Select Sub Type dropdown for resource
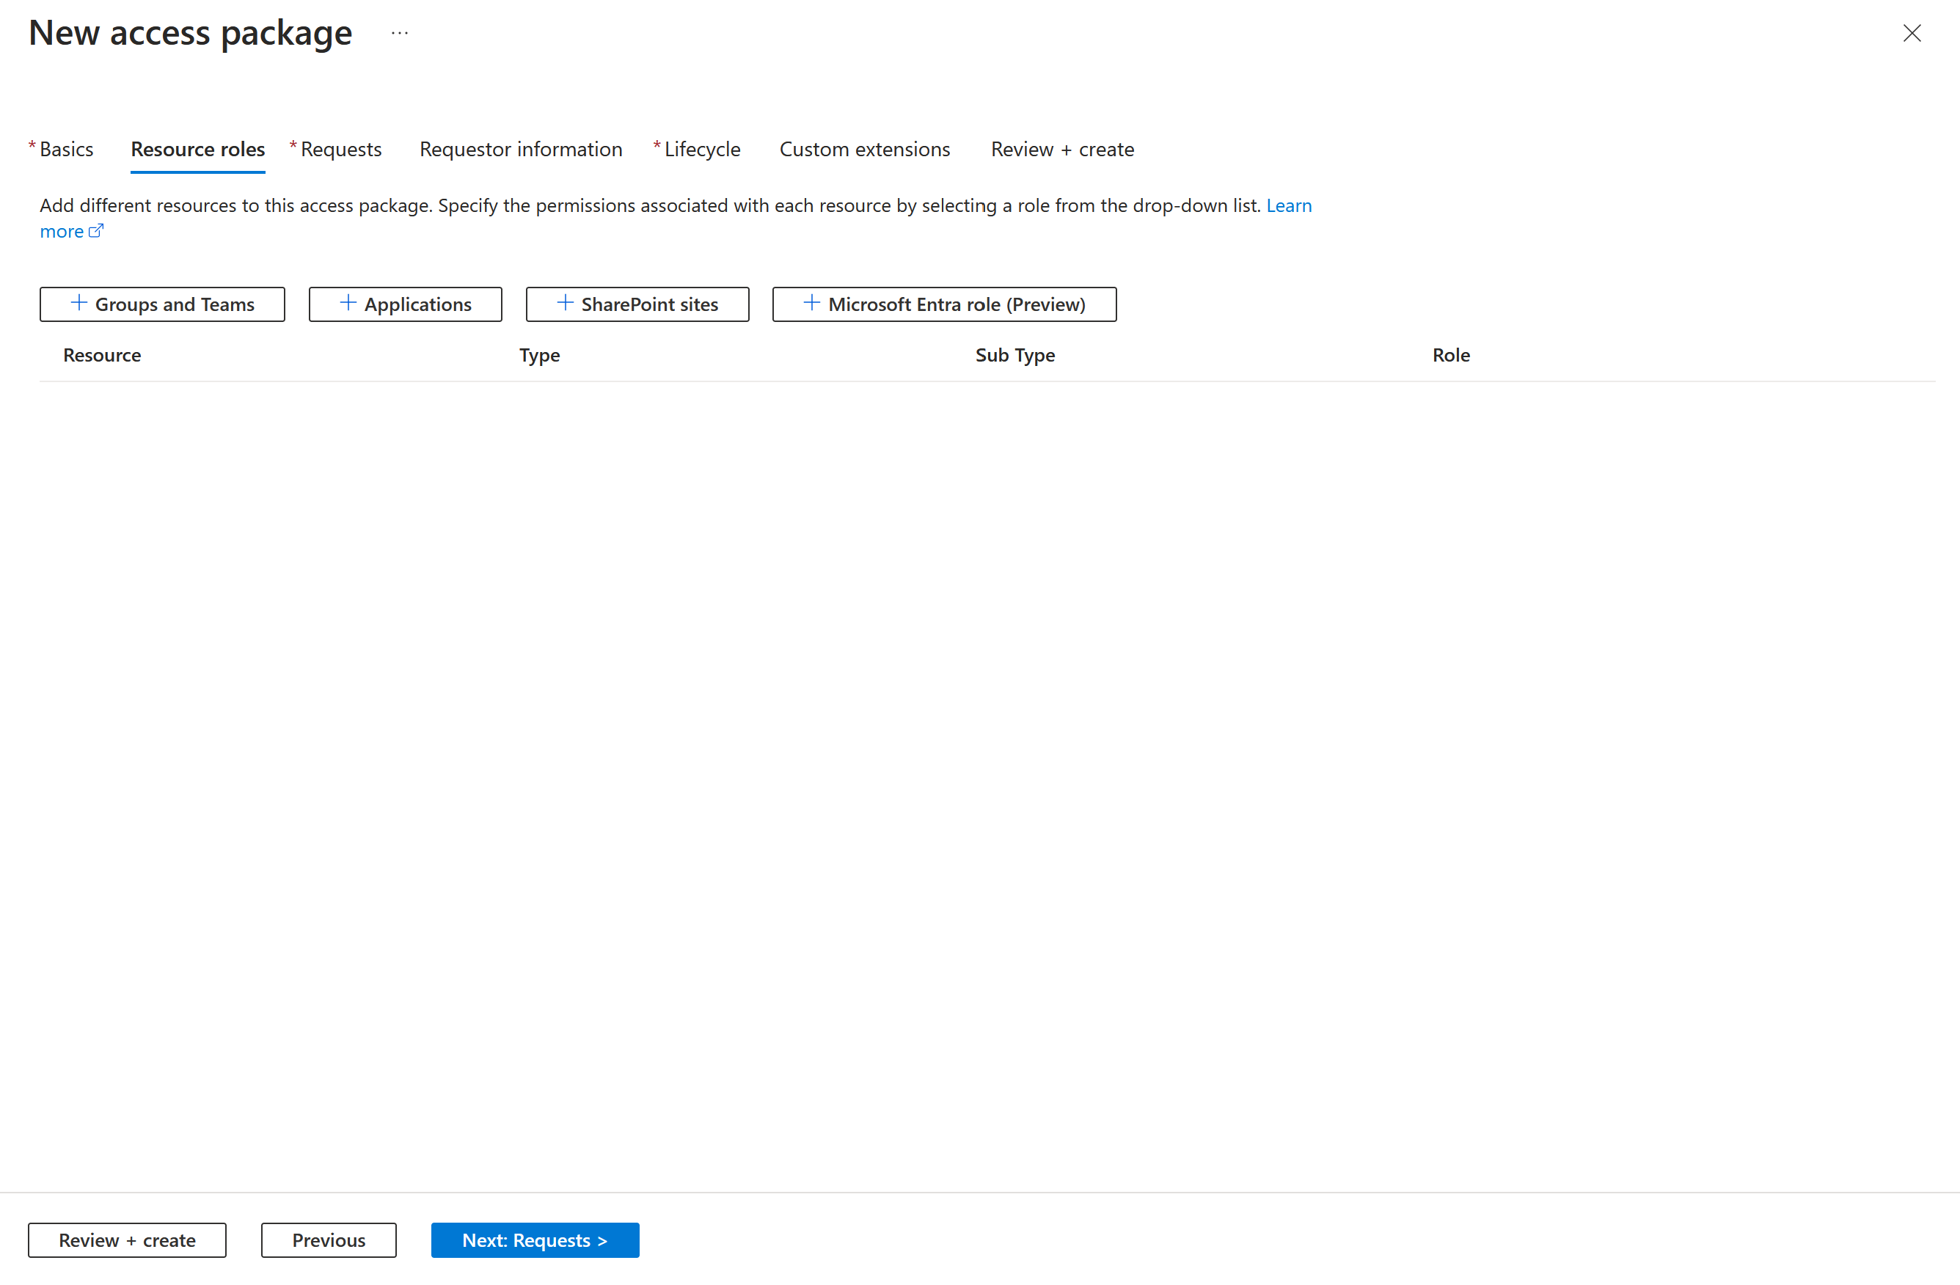 point(1014,354)
